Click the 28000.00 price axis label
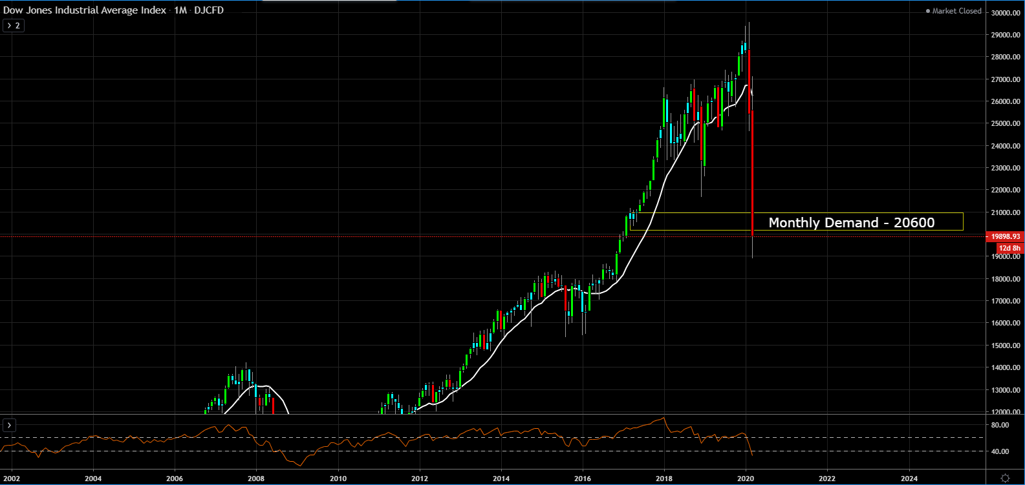This screenshot has width=1025, height=485. pyautogui.click(x=1006, y=57)
